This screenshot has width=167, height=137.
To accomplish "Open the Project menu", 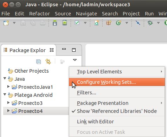I will tap(131, 14).
